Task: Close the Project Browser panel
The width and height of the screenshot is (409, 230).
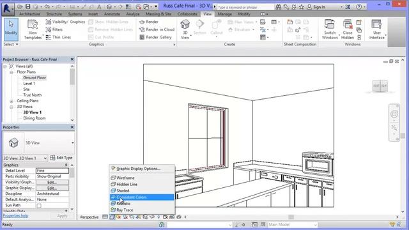Action: point(72,59)
